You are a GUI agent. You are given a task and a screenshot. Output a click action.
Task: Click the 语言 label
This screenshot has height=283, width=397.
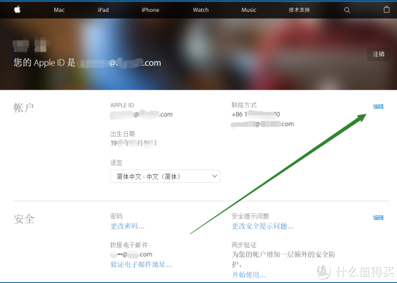coord(116,163)
